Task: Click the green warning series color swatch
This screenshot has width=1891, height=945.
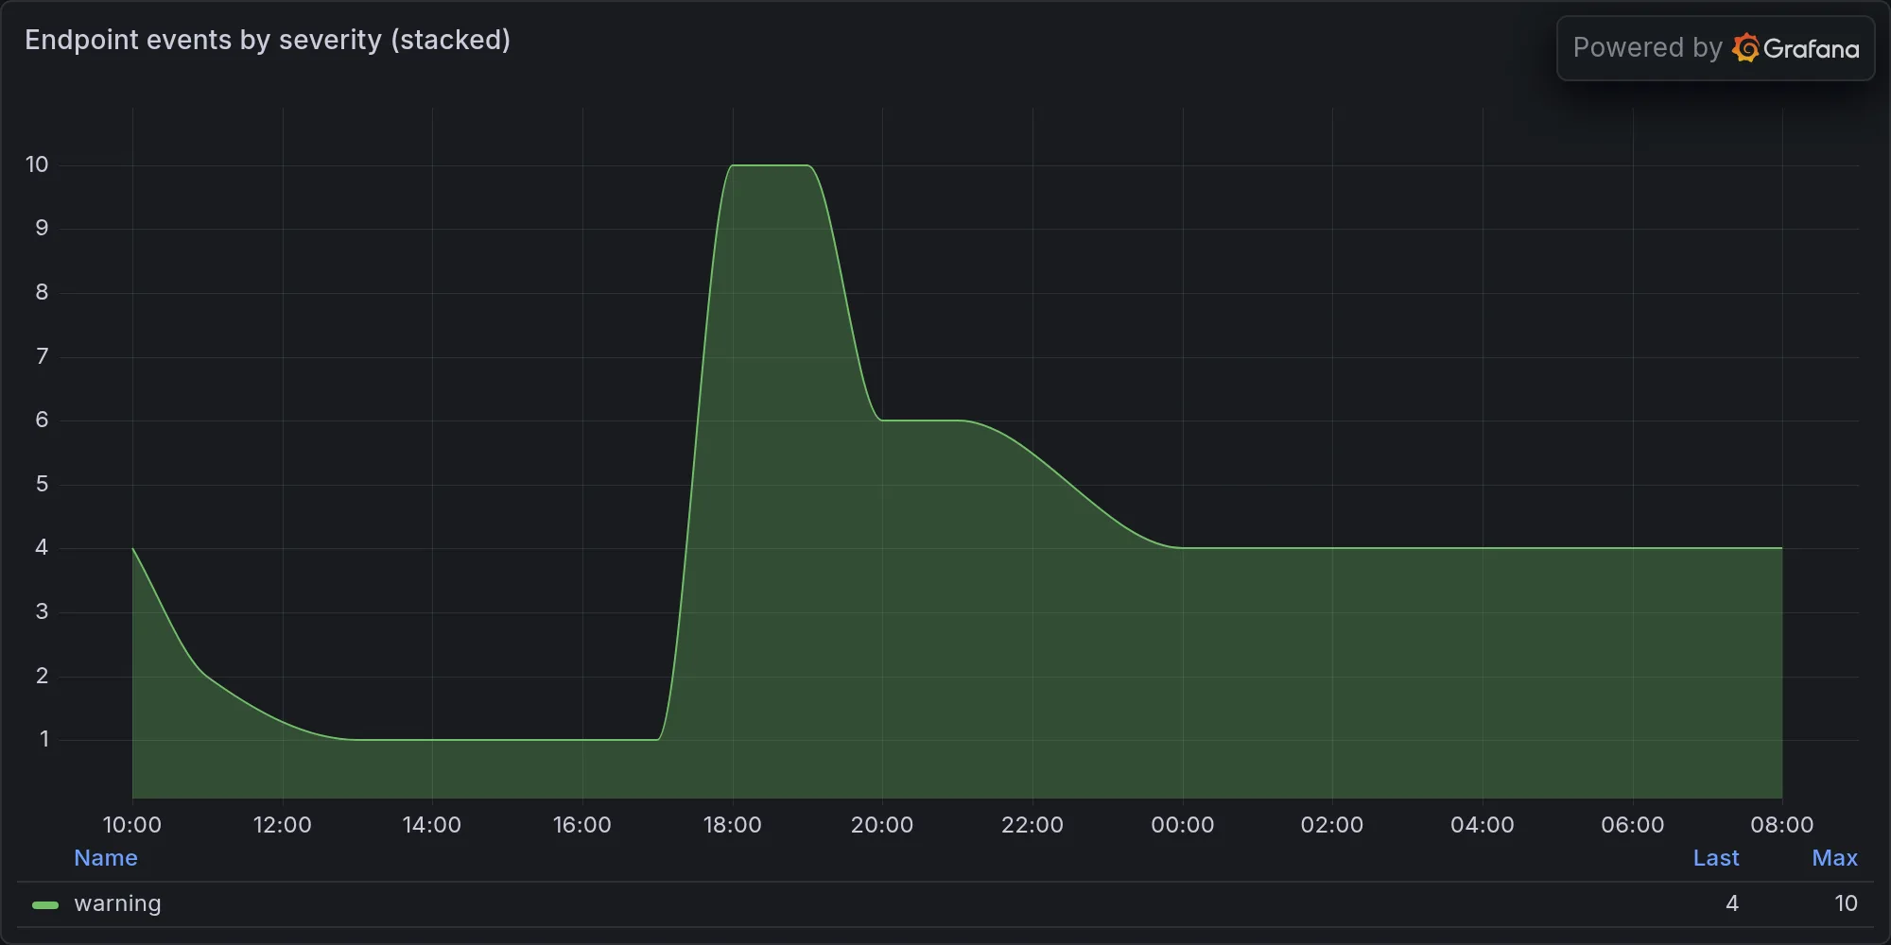Action: point(45,904)
